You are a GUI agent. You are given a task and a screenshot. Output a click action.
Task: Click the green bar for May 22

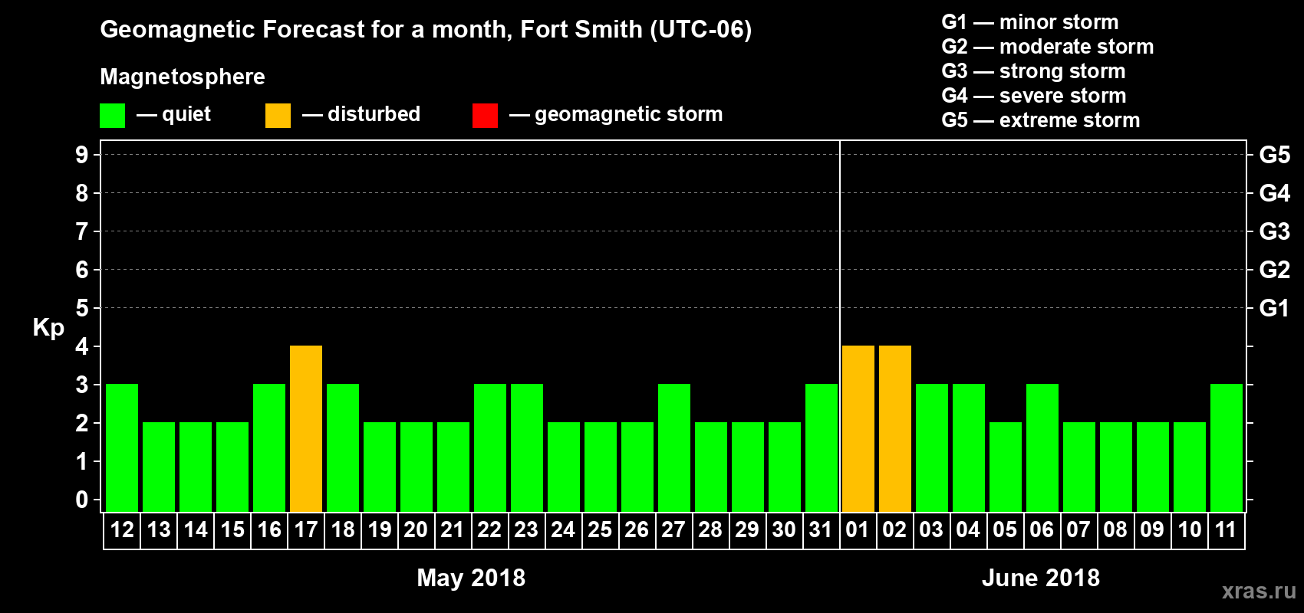coord(490,447)
